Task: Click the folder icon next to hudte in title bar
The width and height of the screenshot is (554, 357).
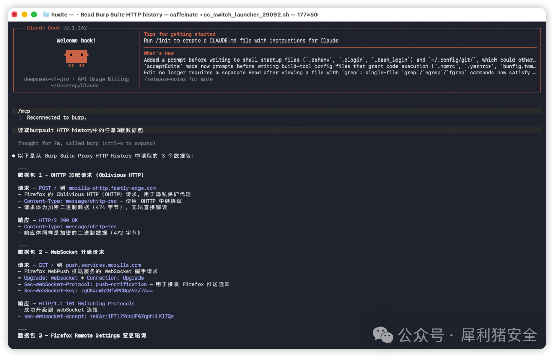Action: (46, 14)
